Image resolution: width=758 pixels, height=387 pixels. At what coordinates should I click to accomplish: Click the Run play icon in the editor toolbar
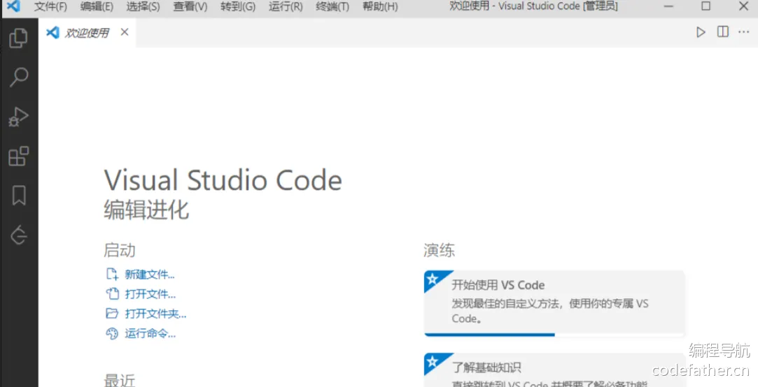pos(701,32)
